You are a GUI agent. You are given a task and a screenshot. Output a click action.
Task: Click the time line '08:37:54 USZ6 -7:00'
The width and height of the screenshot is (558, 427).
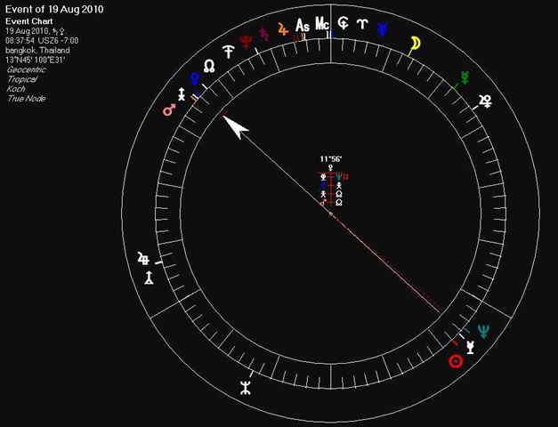(42, 41)
